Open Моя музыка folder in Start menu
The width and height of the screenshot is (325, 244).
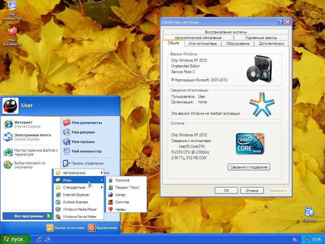79,142
